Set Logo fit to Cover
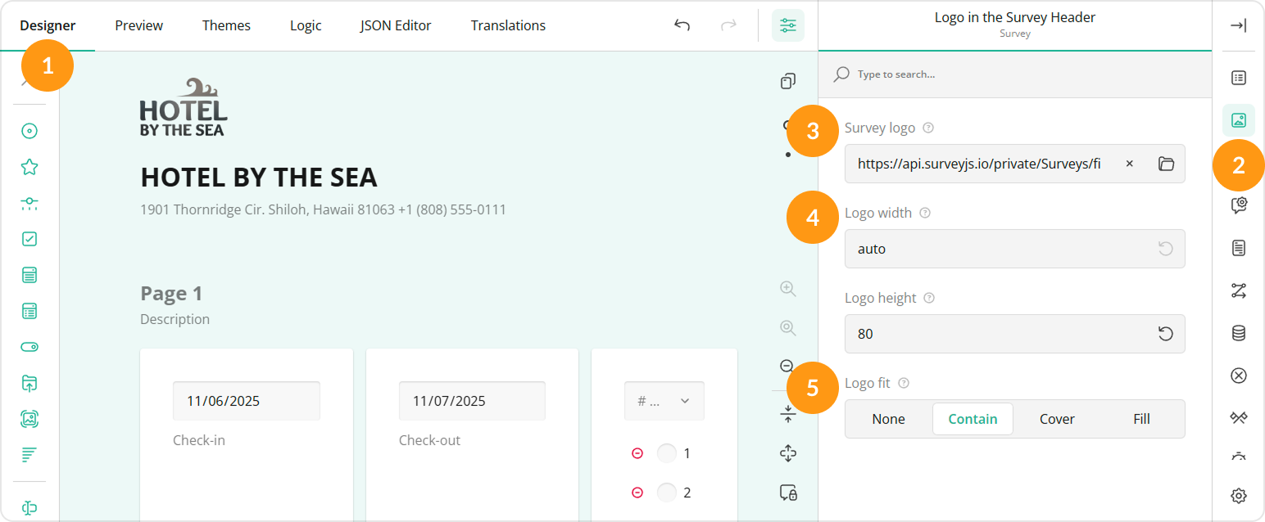This screenshot has height=522, width=1265. (1056, 419)
